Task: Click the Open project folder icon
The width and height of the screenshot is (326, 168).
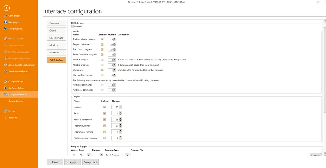Action: [6, 16]
